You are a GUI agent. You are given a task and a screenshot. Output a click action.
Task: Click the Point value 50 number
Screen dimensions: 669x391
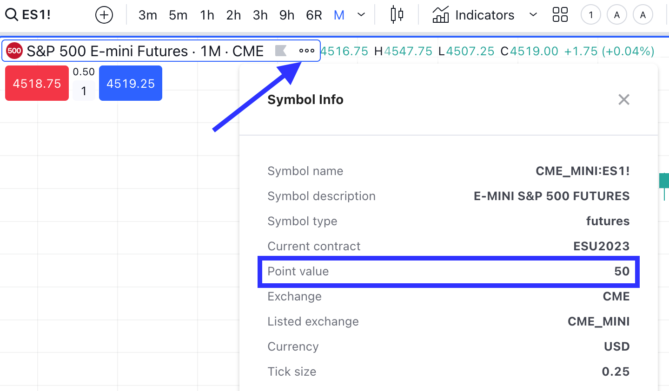point(622,271)
